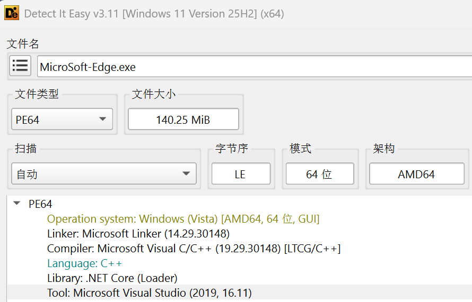Click the 文件名 label
Image resolution: width=472 pixels, height=302 pixels.
click(x=23, y=44)
